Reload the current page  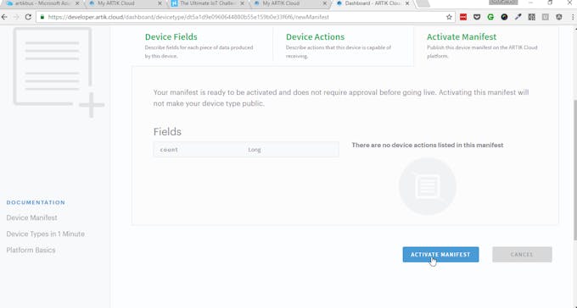[28, 17]
